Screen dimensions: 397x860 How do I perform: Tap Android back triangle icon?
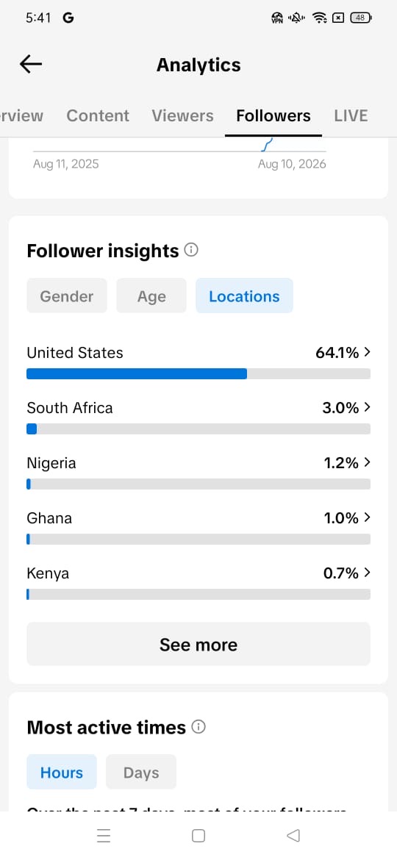293,835
